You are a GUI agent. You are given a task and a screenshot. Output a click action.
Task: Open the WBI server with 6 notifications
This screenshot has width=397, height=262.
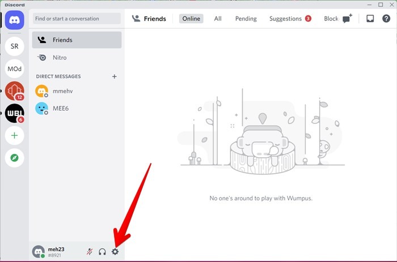(14, 113)
